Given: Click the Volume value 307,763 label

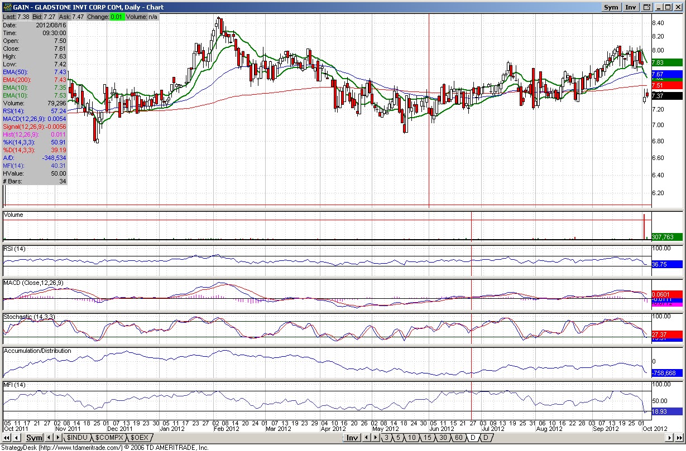Looking at the screenshot, I should (666, 237).
